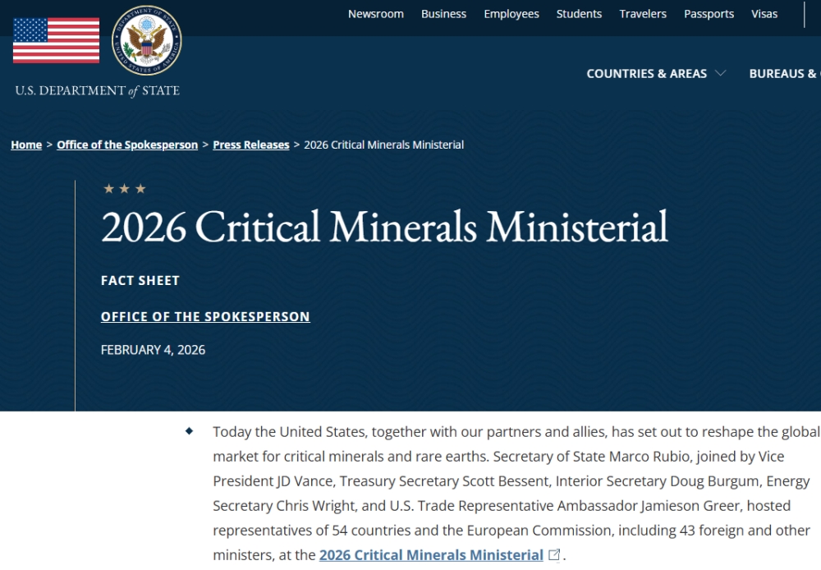Click the Department of State seal

coord(147,40)
